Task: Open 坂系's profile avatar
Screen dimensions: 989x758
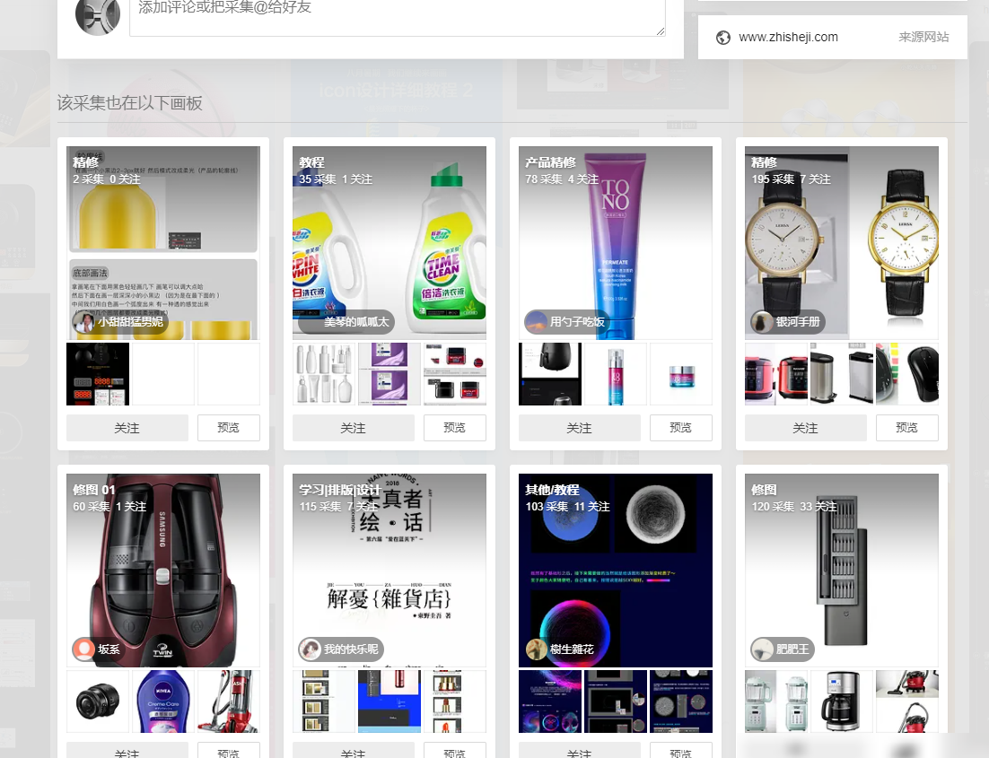Action: pyautogui.click(x=83, y=649)
